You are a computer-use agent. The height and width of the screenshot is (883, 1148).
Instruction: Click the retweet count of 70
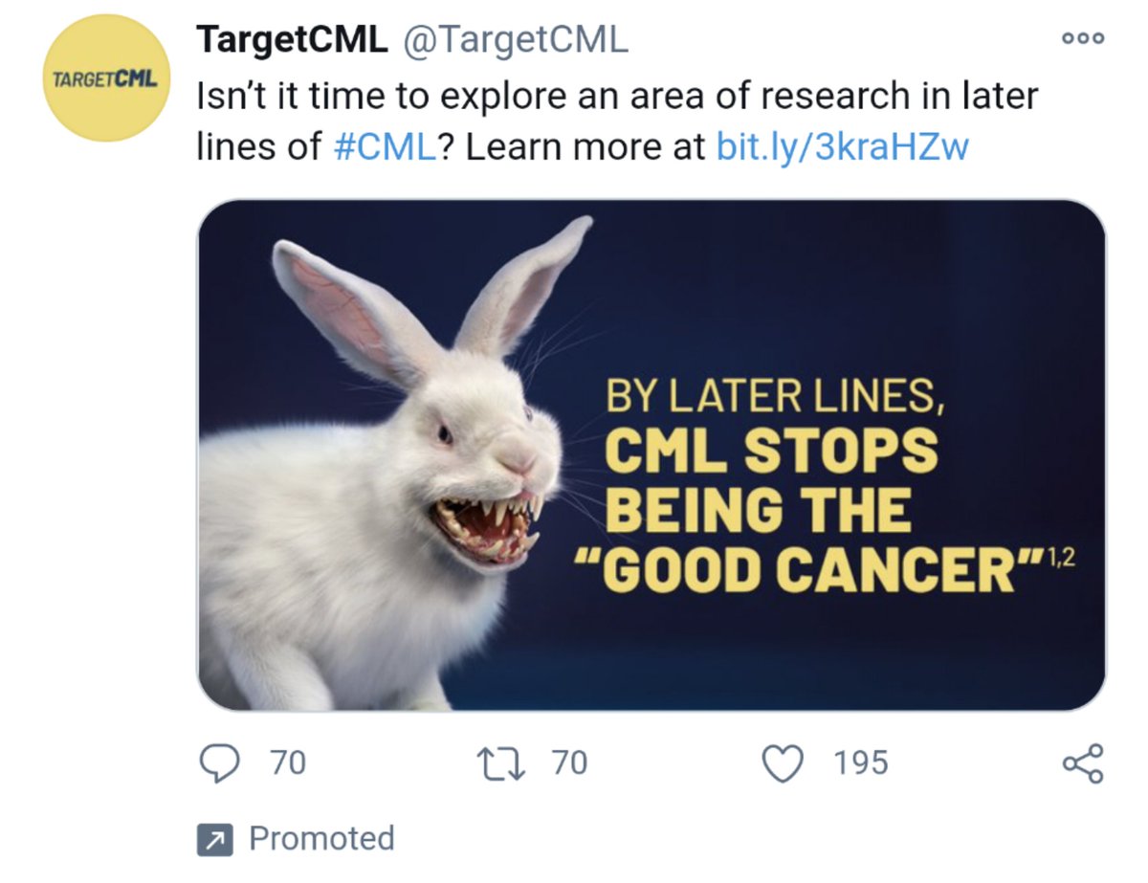(570, 763)
